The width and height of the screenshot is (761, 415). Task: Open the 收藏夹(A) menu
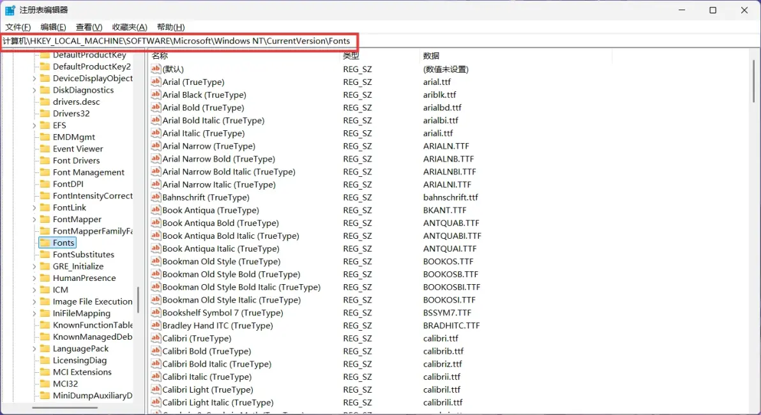(x=130, y=27)
